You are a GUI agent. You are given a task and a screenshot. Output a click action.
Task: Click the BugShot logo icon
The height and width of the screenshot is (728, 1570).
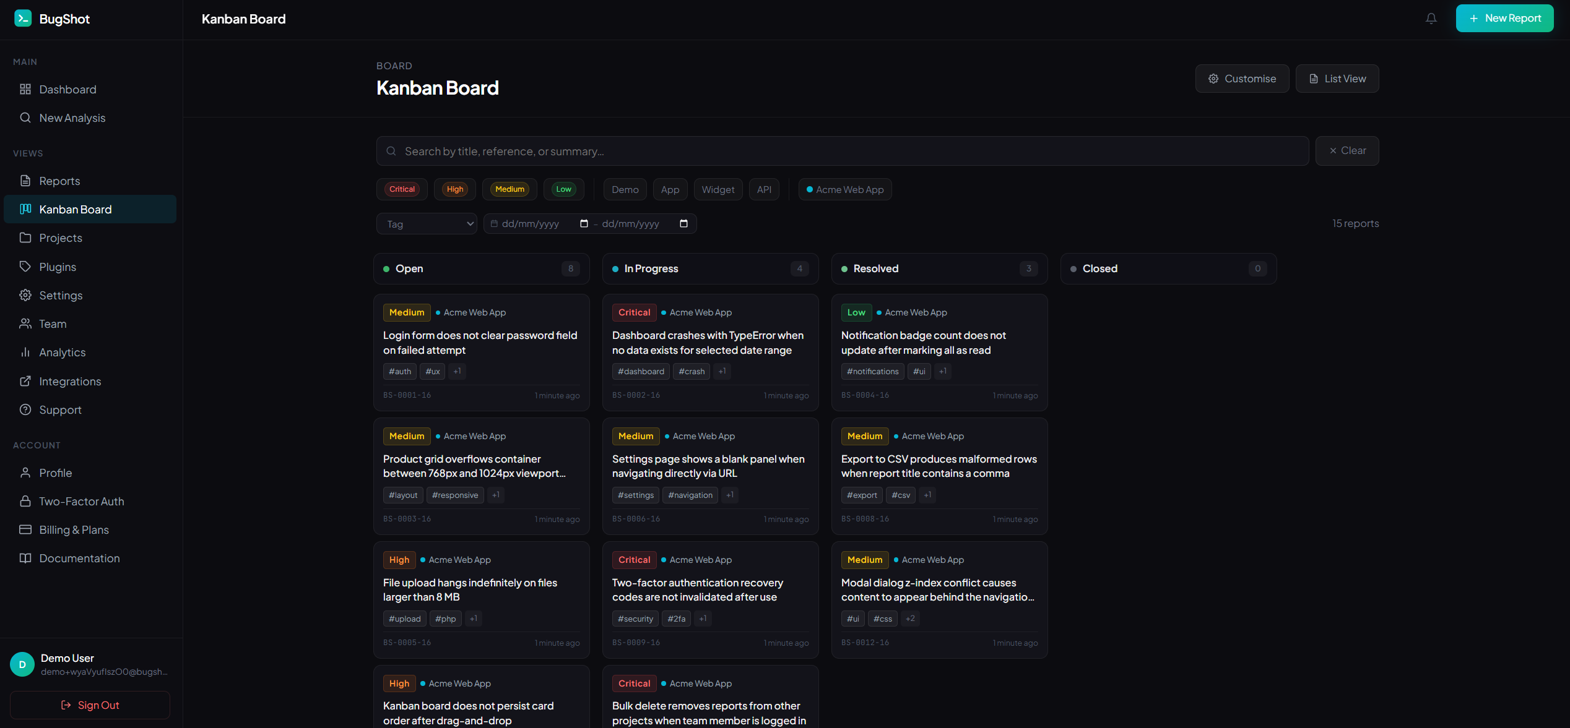tap(23, 19)
